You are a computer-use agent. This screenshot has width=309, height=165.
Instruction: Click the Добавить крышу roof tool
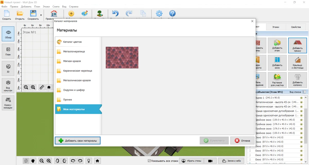click(x=297, y=45)
